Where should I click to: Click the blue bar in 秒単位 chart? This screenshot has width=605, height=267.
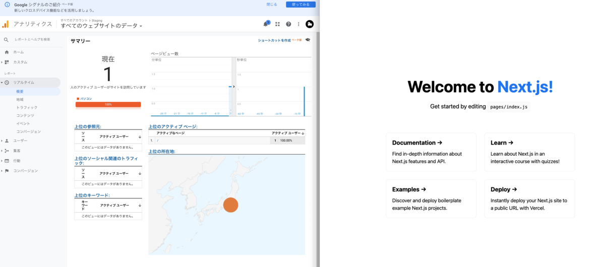[x=304, y=102]
